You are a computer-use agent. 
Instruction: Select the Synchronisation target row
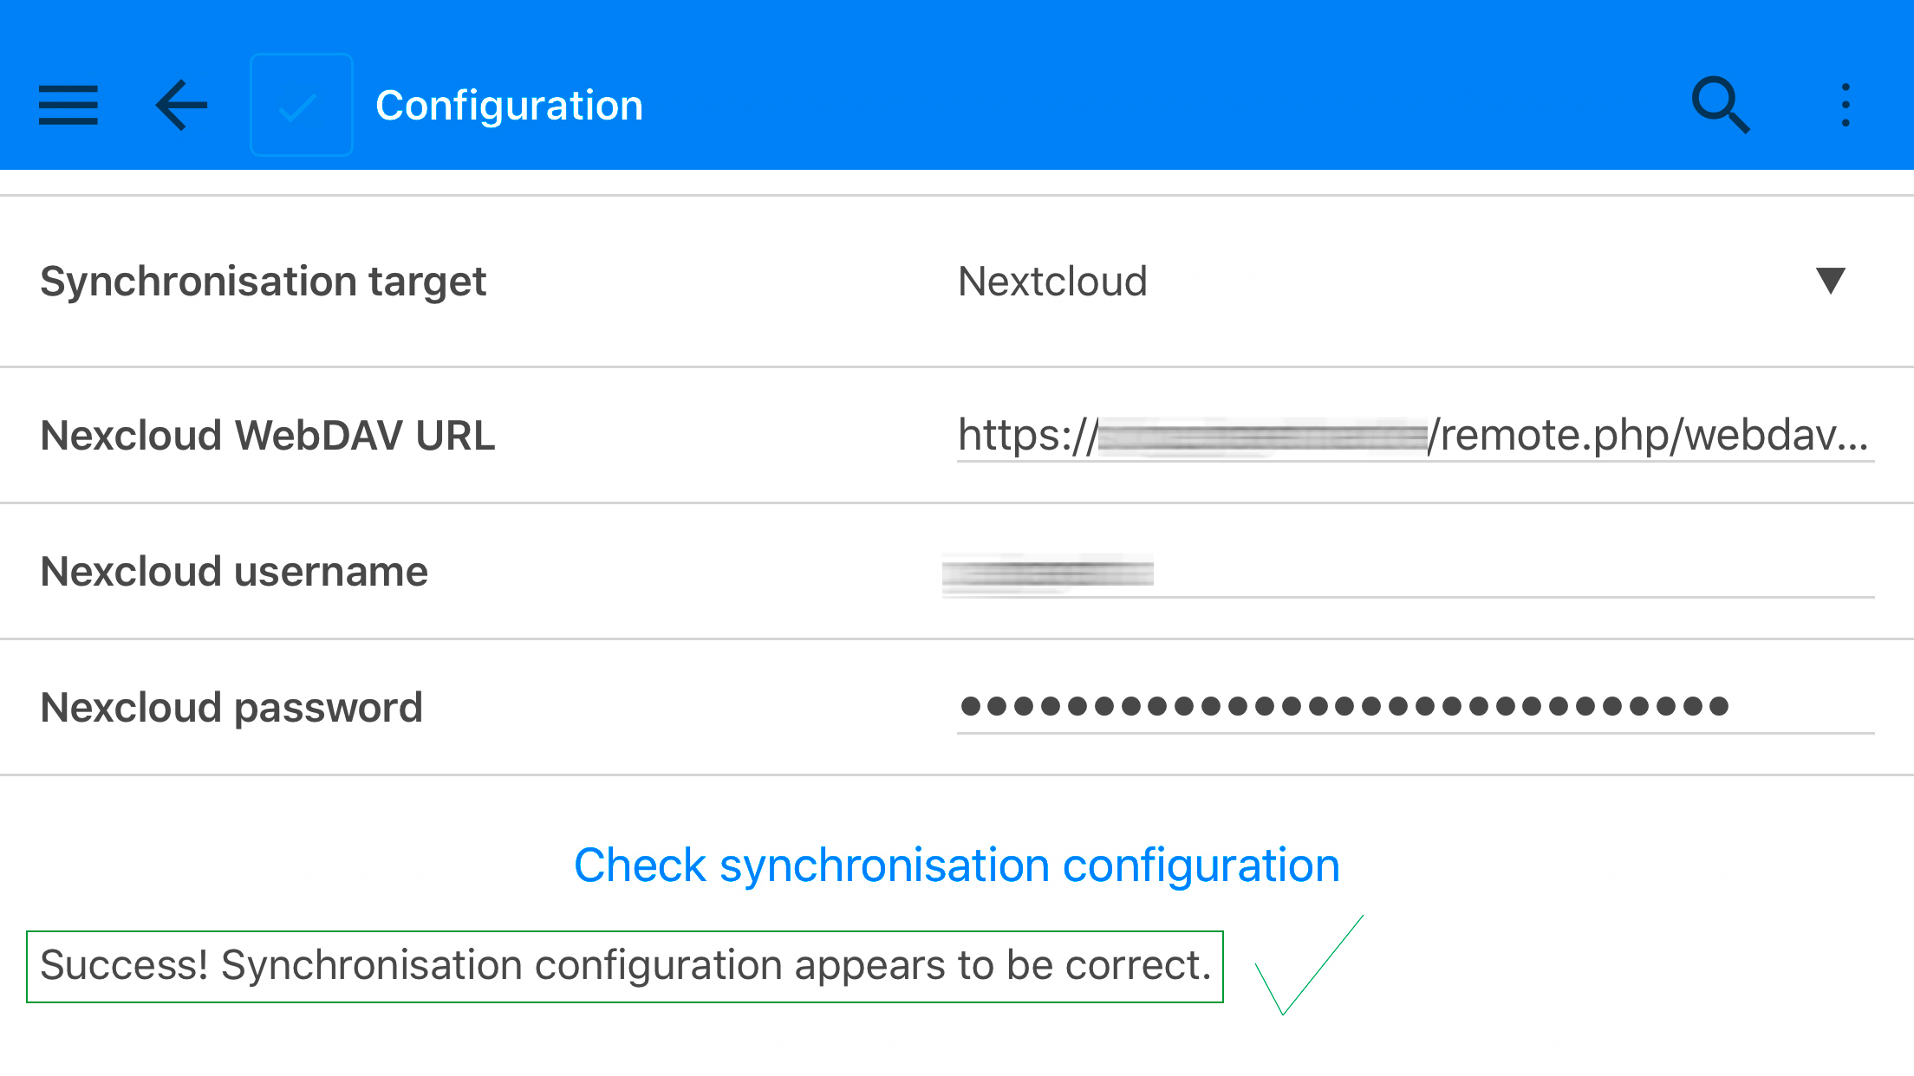263,281
